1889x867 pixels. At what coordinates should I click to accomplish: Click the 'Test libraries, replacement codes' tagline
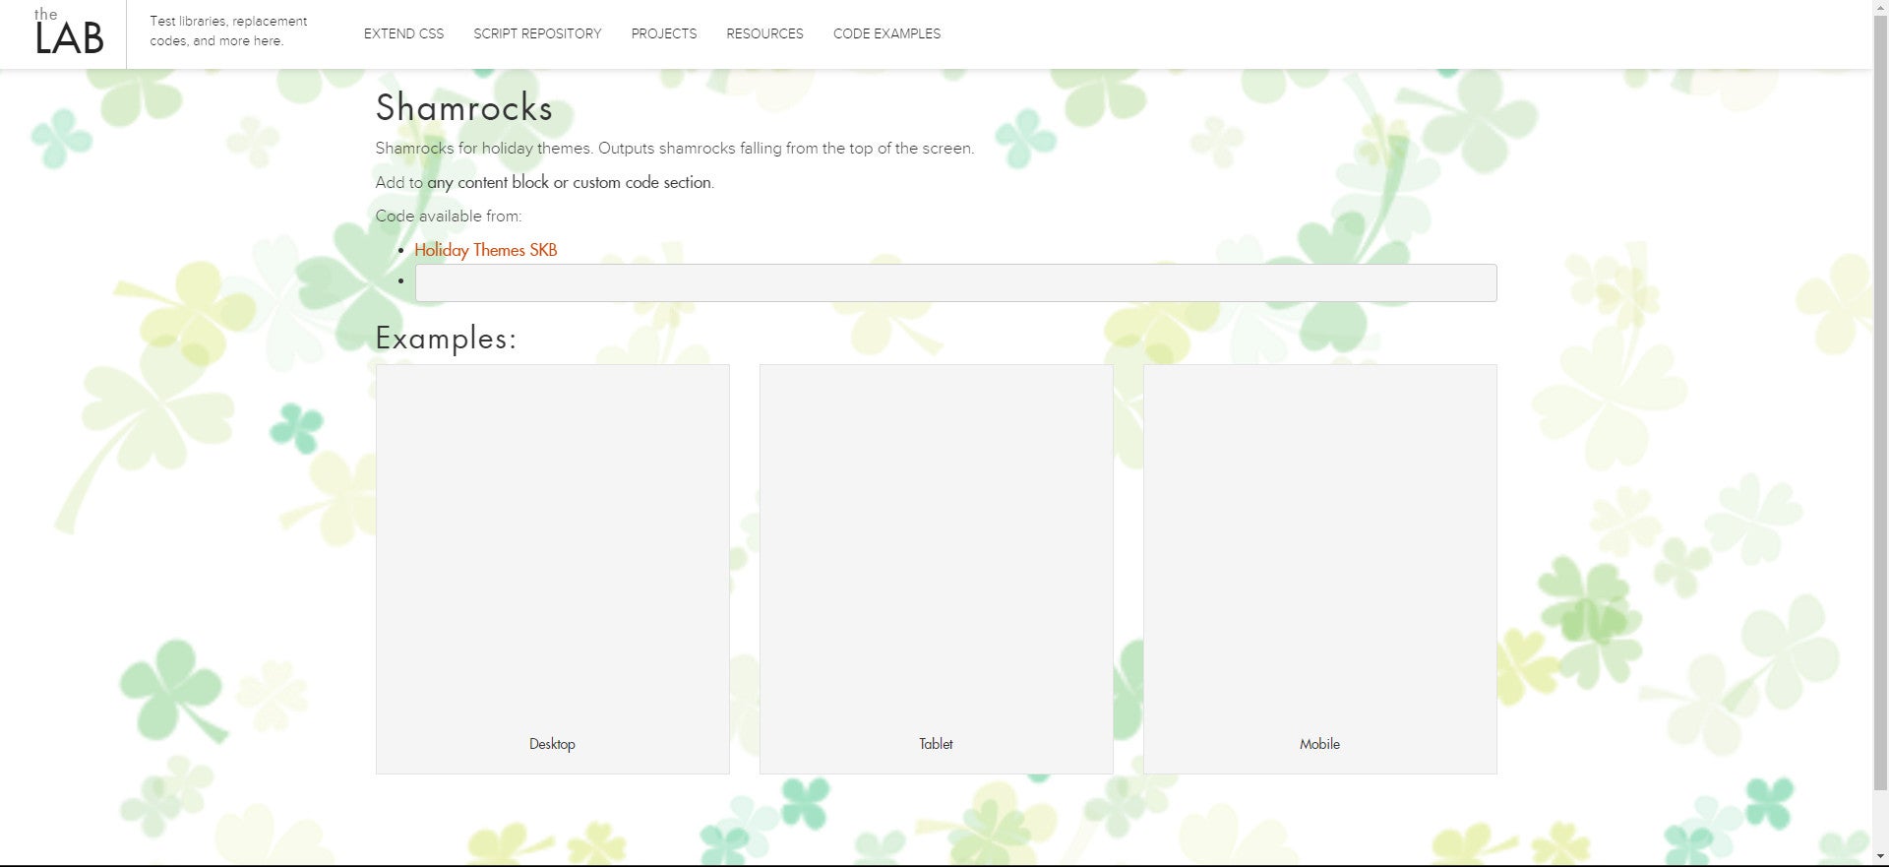click(228, 31)
